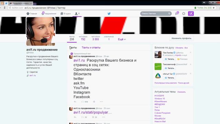220x124 pixels.
Task: Open the В курсе discover tab
Action: point(65,14)
